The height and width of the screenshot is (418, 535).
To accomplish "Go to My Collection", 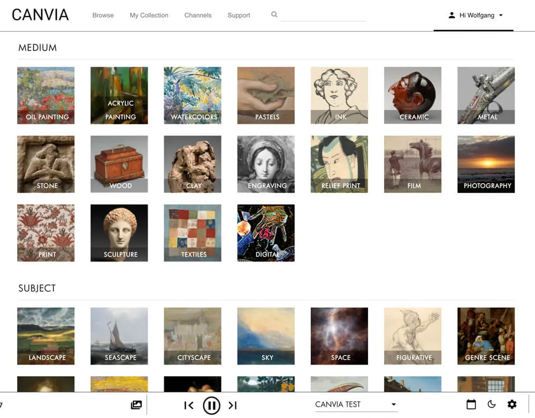I will pyautogui.click(x=149, y=16).
